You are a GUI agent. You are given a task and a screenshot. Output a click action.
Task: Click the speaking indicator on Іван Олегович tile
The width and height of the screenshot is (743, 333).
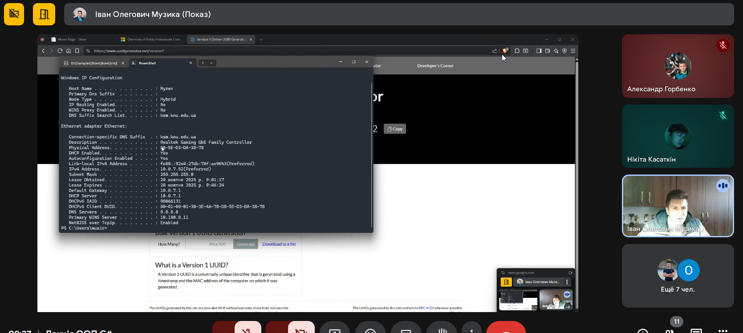click(x=723, y=186)
